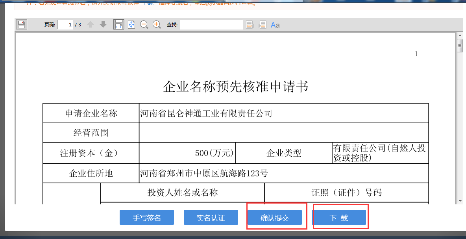This screenshot has height=239, width=466.
Task: Select the fit page width icon
Action: click(x=118, y=24)
